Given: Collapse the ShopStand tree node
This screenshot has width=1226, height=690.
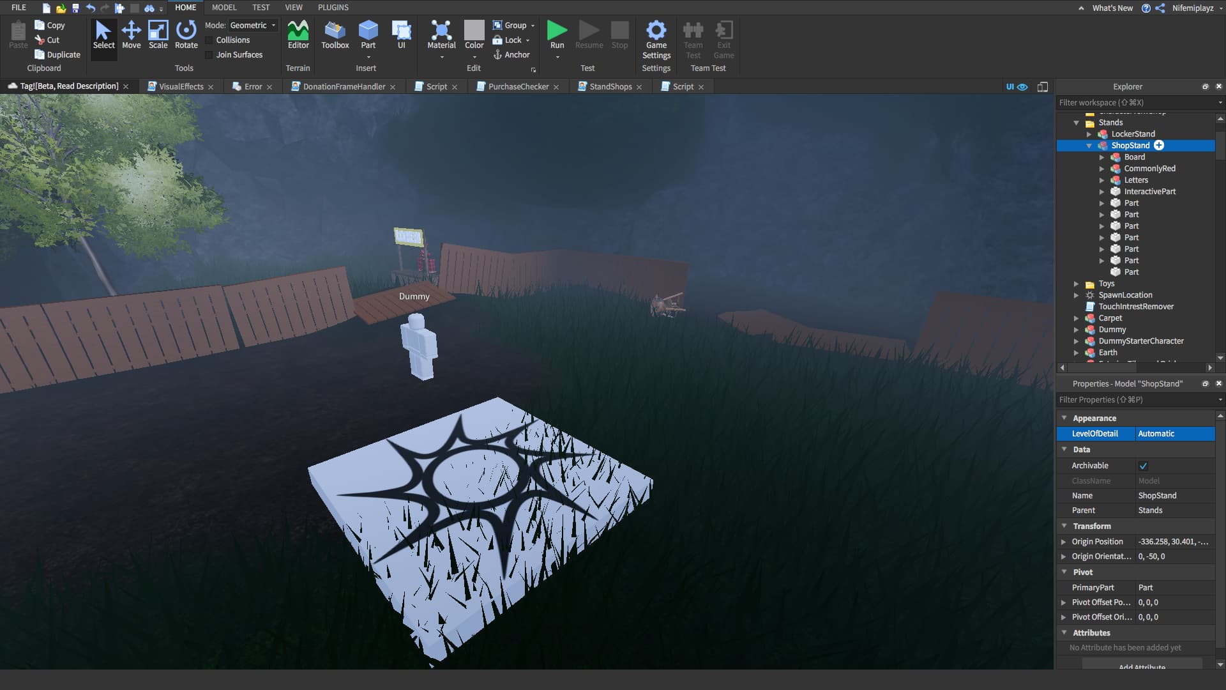Looking at the screenshot, I should pyautogui.click(x=1089, y=146).
